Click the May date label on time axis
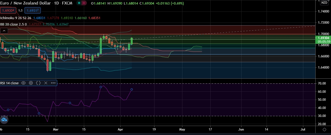The height and width of the screenshot is (135, 331). click(182, 129)
